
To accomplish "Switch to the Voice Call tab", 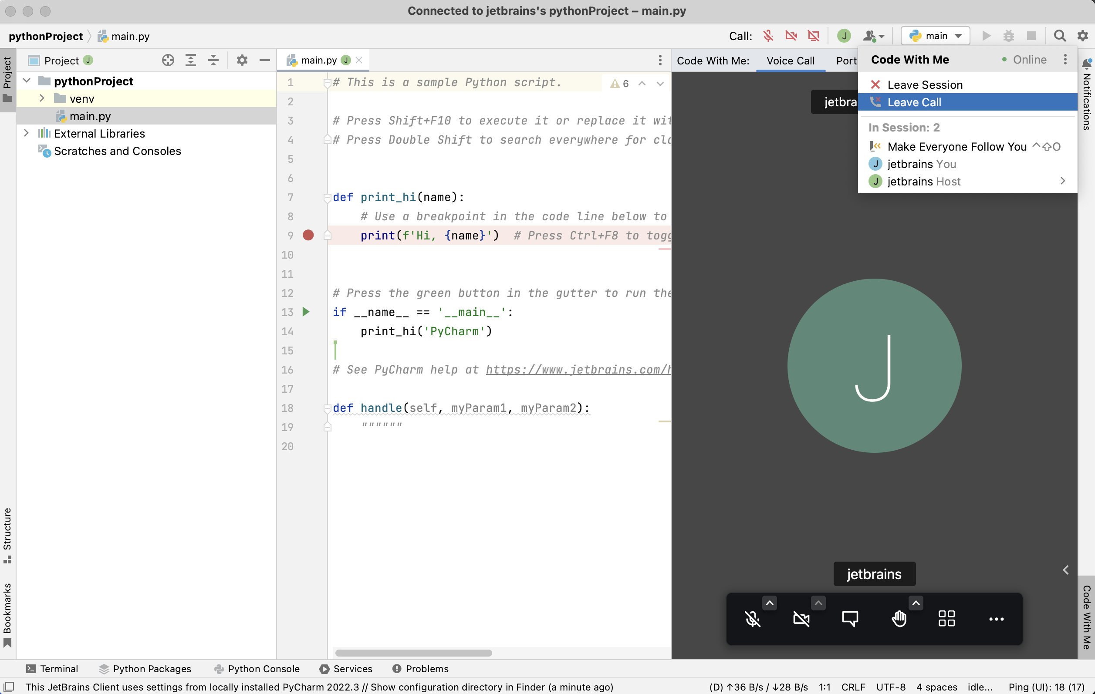I will point(791,60).
